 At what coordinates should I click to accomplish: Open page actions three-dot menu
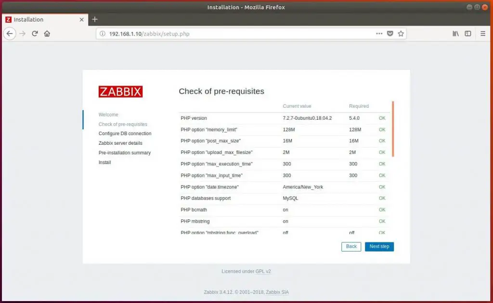tap(379, 34)
